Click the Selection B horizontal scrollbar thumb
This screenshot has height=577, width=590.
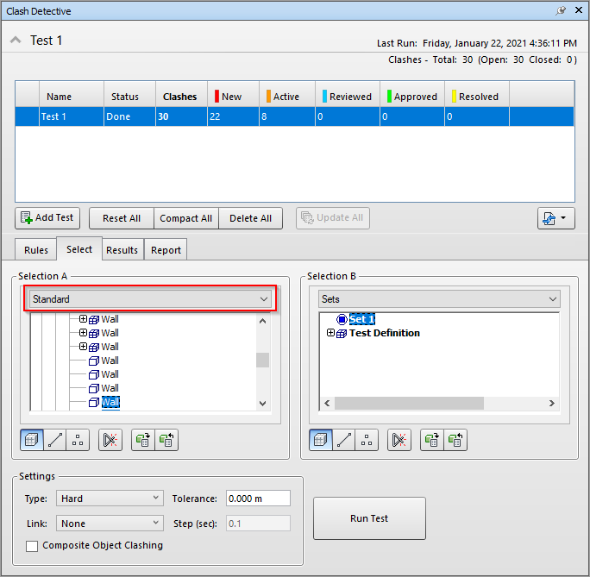click(x=409, y=404)
